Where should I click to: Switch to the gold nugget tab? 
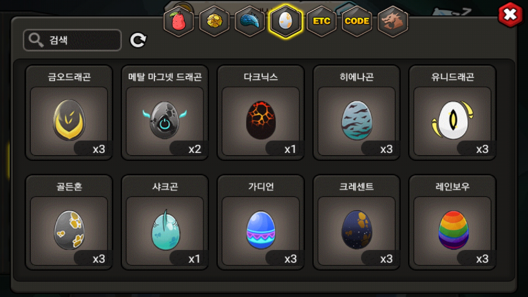pyautogui.click(x=214, y=21)
